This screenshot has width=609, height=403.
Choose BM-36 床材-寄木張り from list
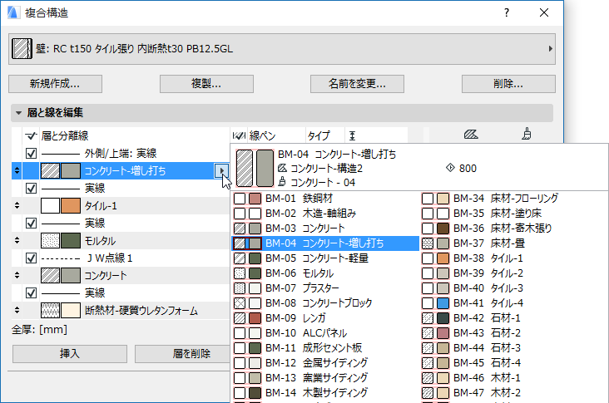(514, 228)
